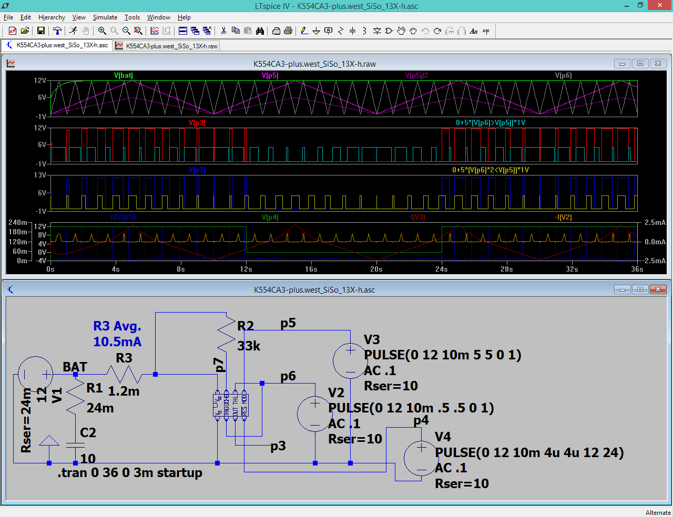Click the C2 capacitor symbol

click(x=76, y=446)
